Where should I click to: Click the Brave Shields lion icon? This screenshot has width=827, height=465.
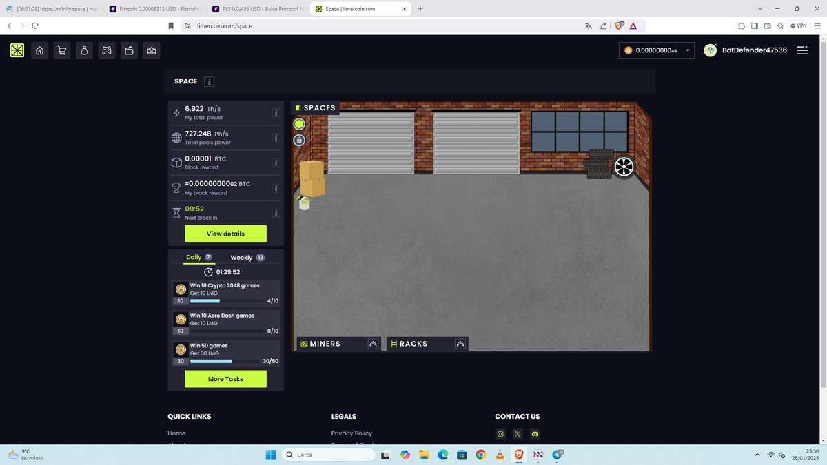point(619,25)
